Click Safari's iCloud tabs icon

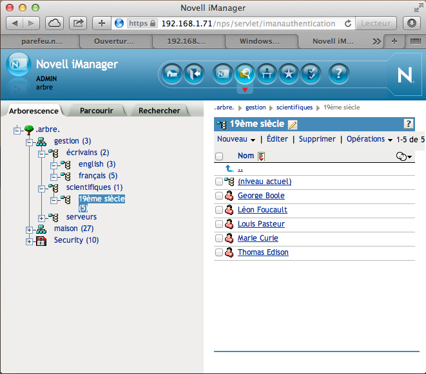click(54, 23)
